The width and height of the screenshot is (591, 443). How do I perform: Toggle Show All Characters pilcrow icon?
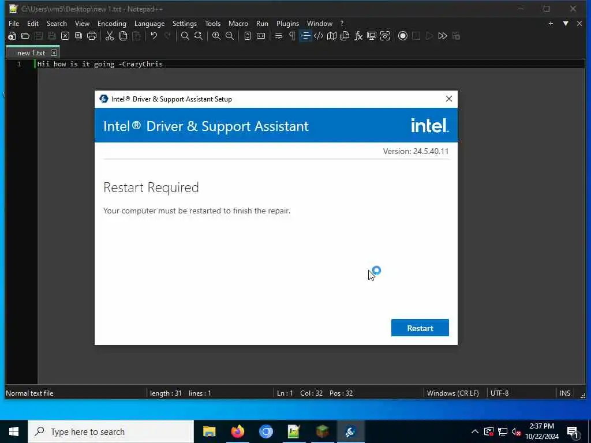292,36
